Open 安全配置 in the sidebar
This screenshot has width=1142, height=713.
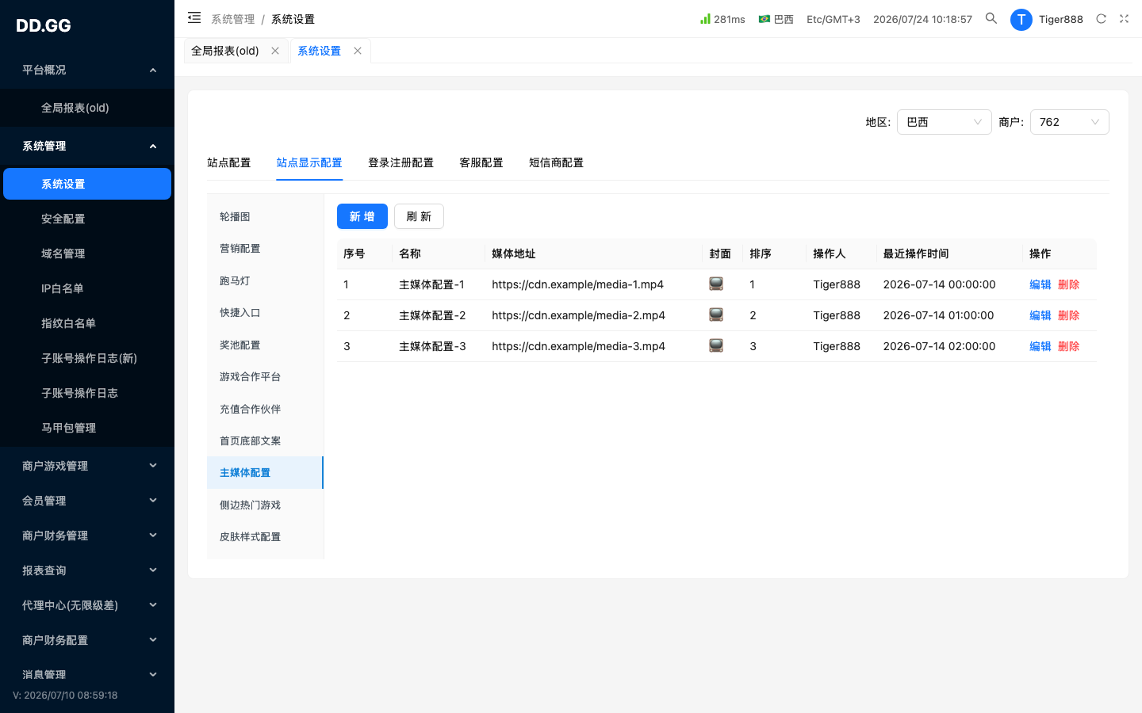pos(87,219)
